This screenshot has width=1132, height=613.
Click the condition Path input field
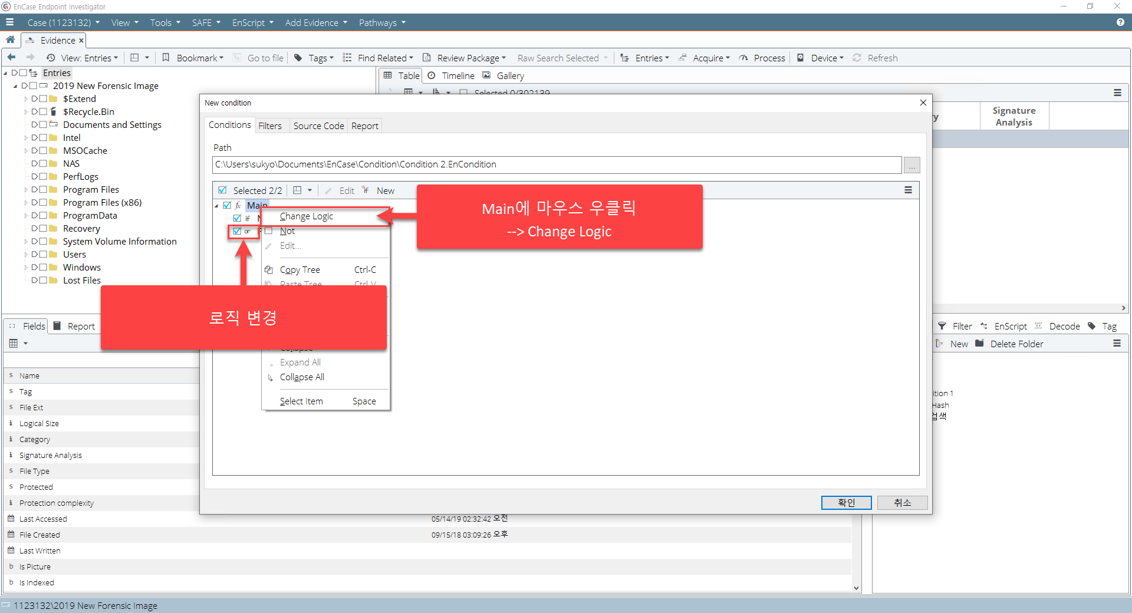pyautogui.click(x=556, y=165)
